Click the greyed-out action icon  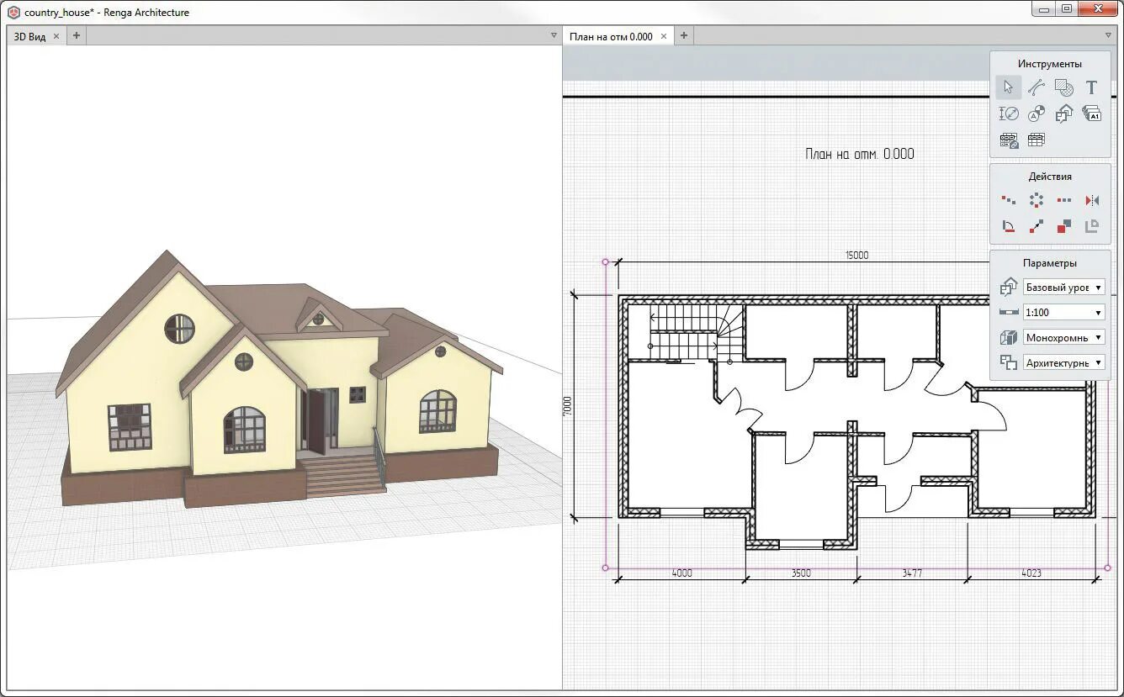click(1092, 226)
